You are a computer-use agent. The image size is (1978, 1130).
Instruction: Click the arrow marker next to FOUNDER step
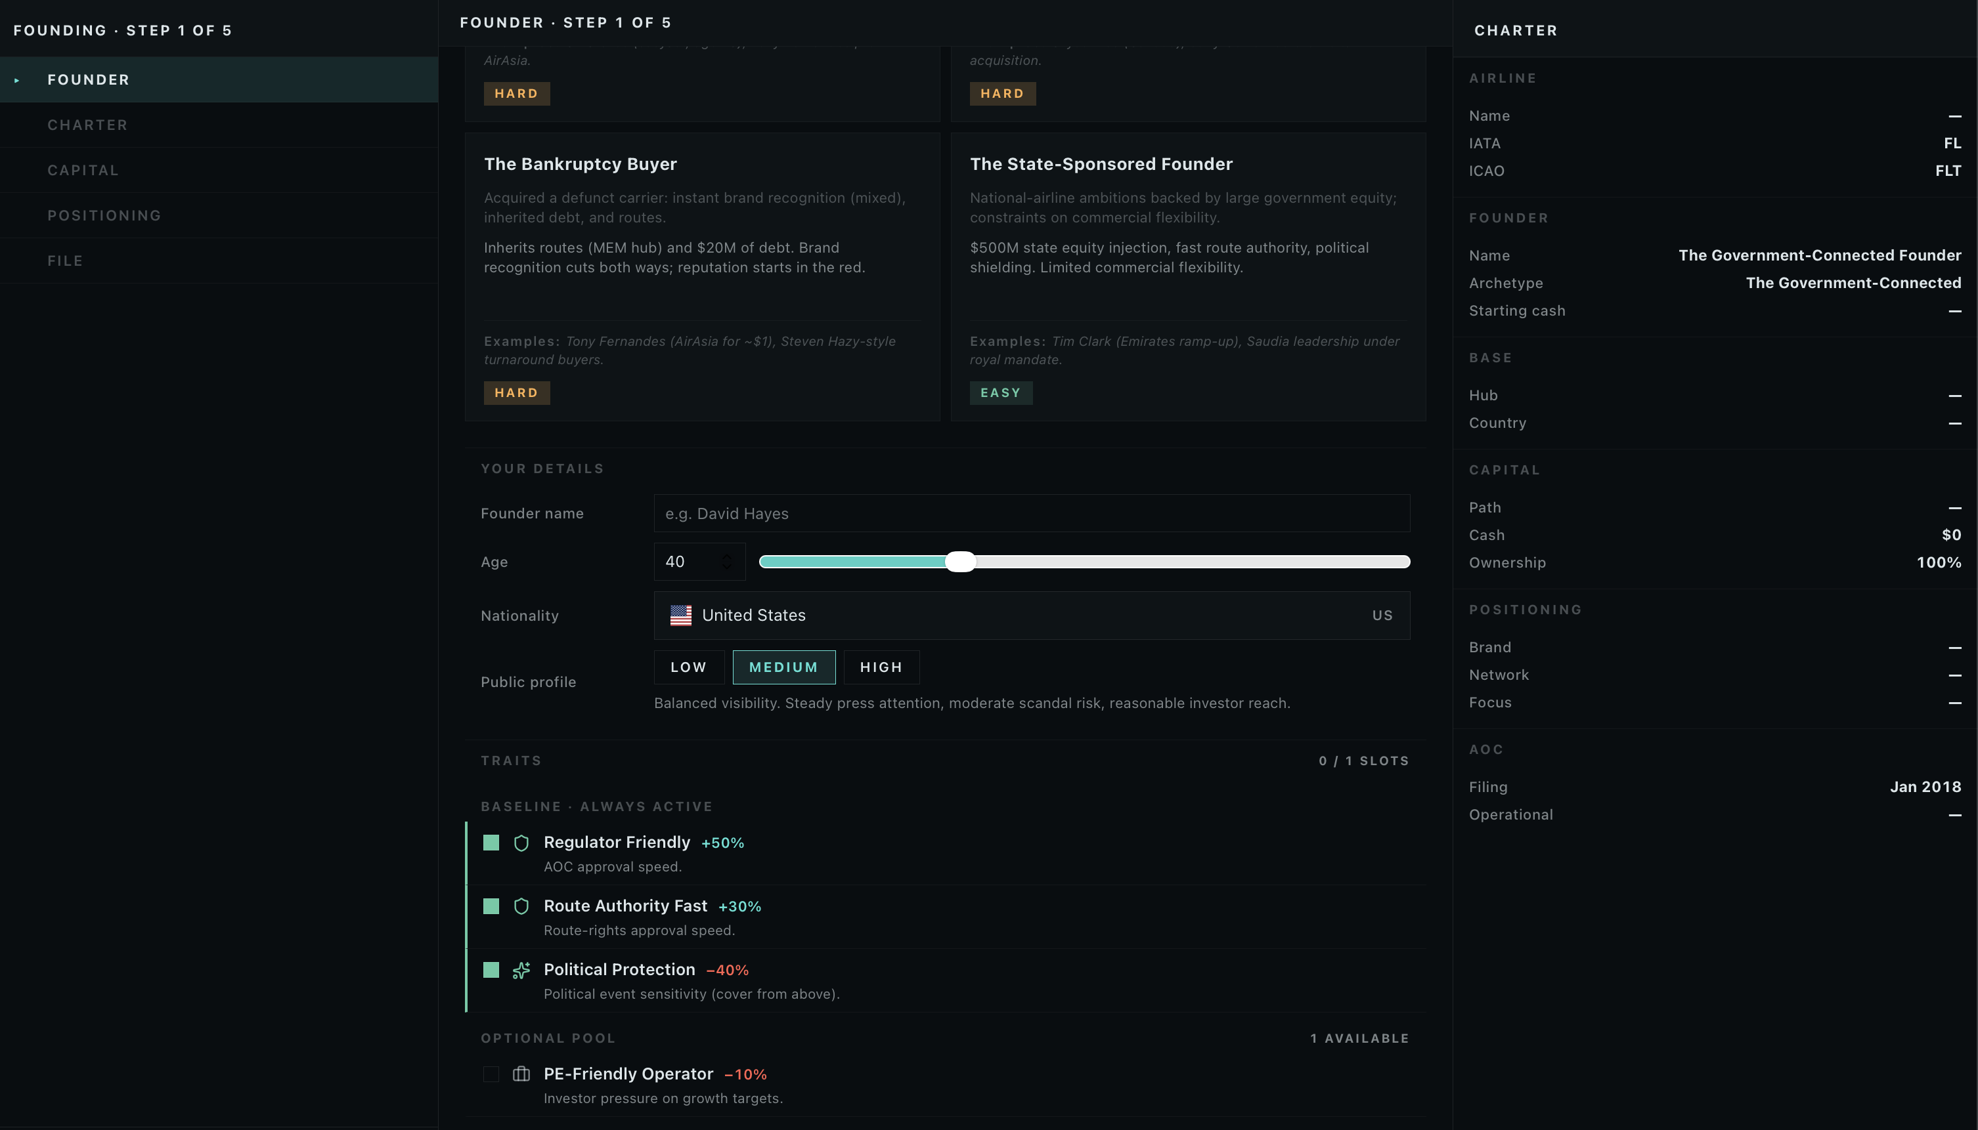(x=16, y=80)
